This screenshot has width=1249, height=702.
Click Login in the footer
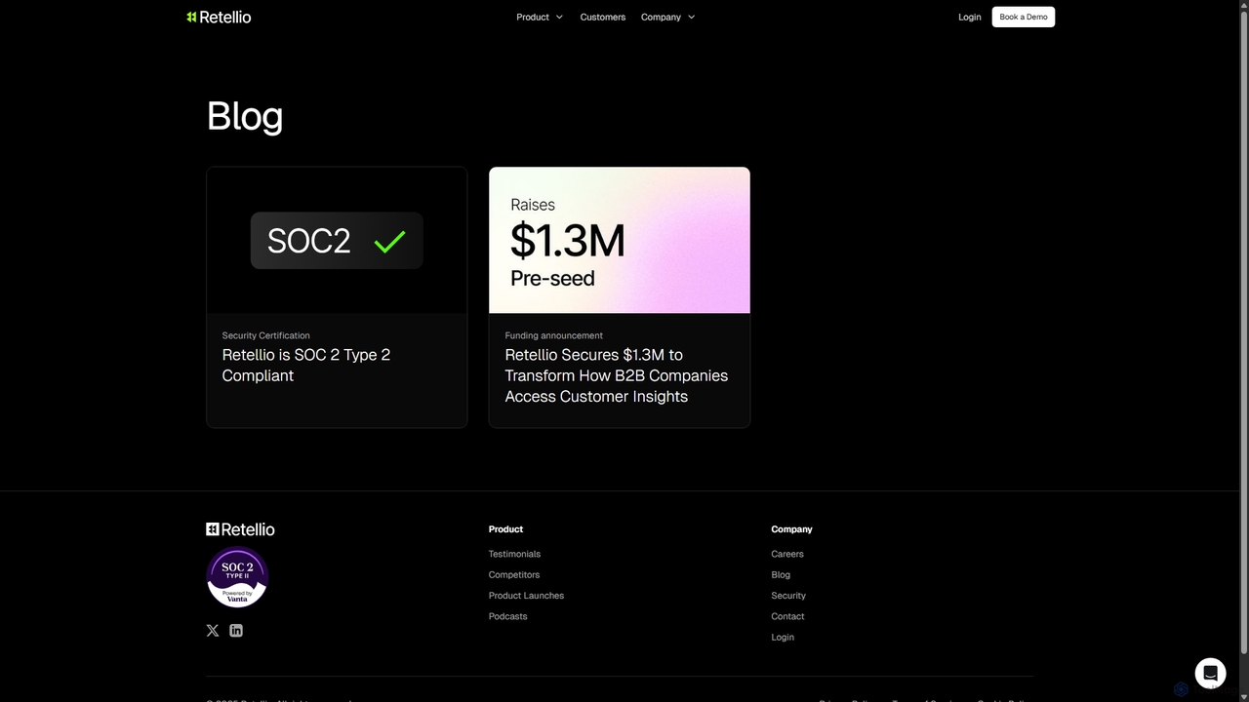coord(783,638)
